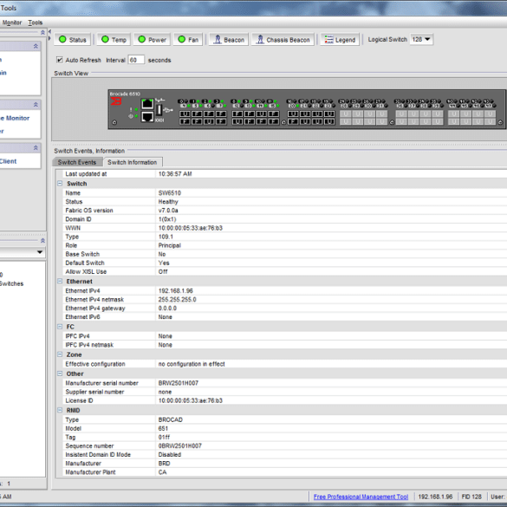Viewport: 507px width, 507px height.
Task: Click port 10 on the faceplate
Action: [261, 114]
